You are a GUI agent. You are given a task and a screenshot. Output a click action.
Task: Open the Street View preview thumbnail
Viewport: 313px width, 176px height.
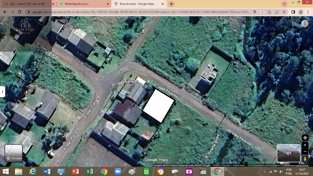[288, 153]
